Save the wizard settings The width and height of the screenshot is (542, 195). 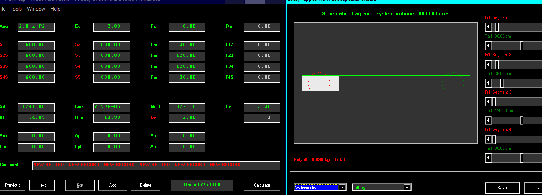pyautogui.click(x=502, y=188)
